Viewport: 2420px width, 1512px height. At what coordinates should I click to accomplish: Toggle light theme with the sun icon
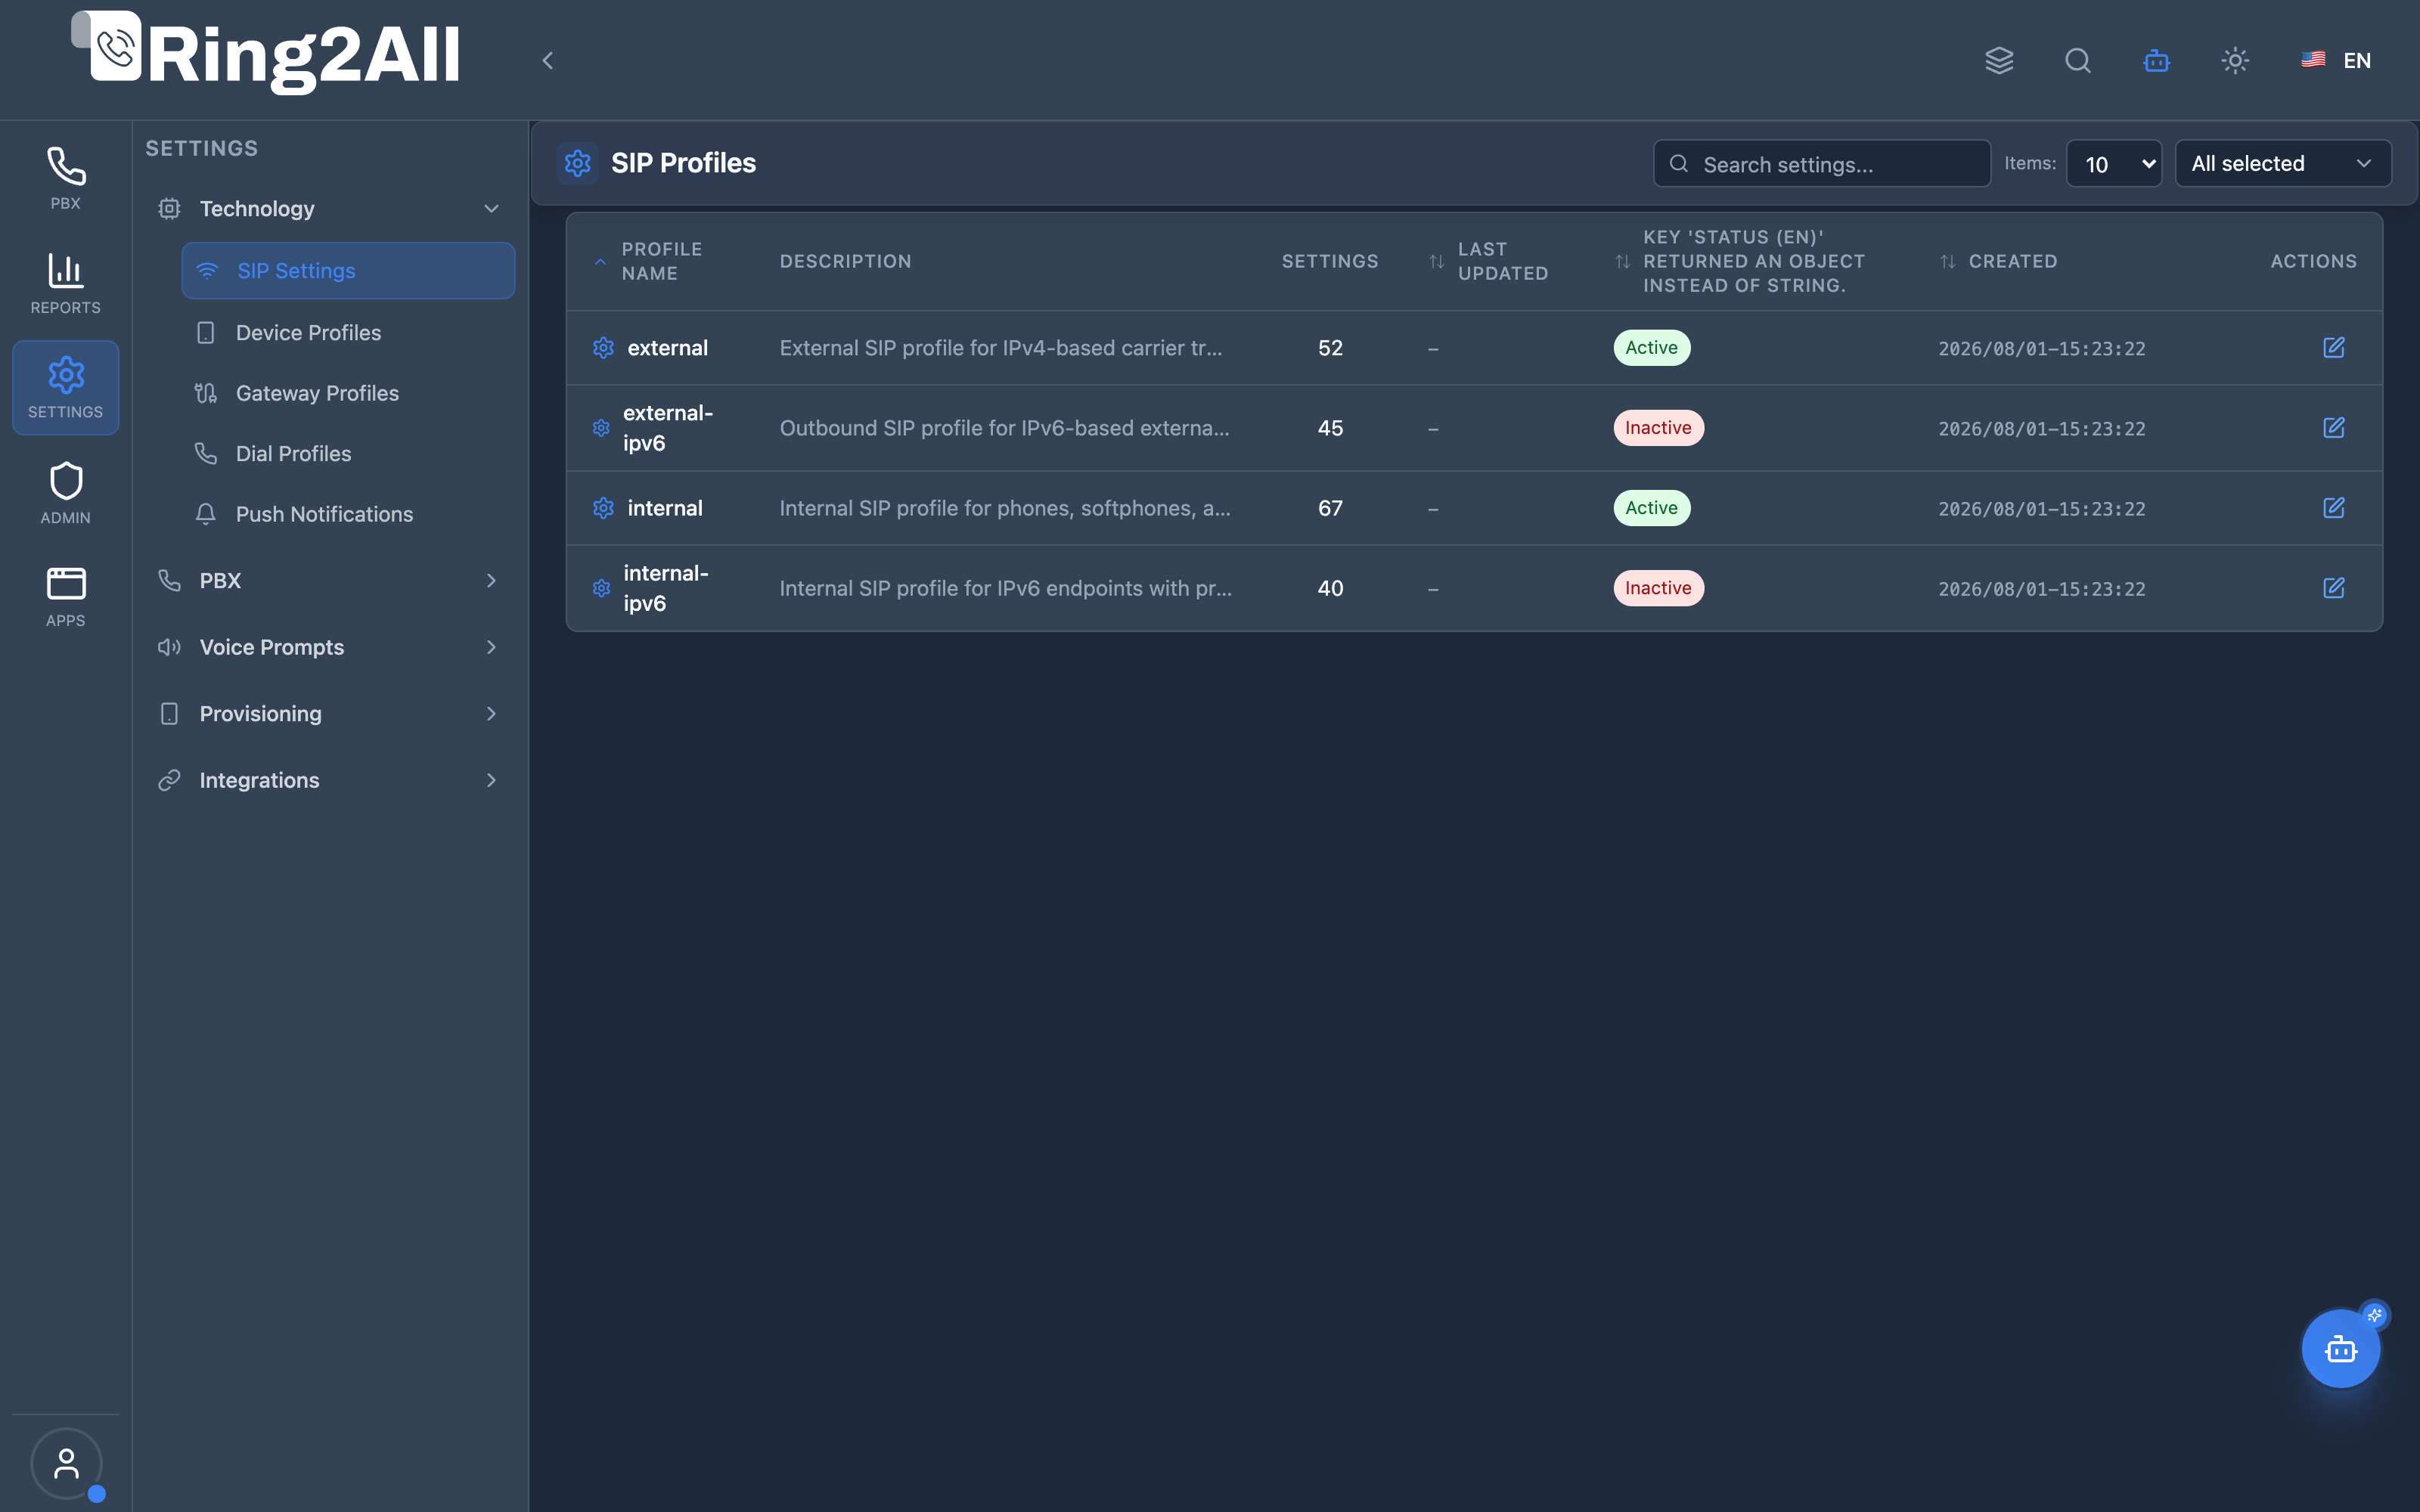[x=2235, y=61]
